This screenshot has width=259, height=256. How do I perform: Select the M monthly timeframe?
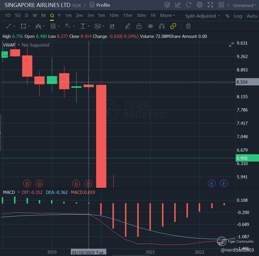(x=43, y=15)
